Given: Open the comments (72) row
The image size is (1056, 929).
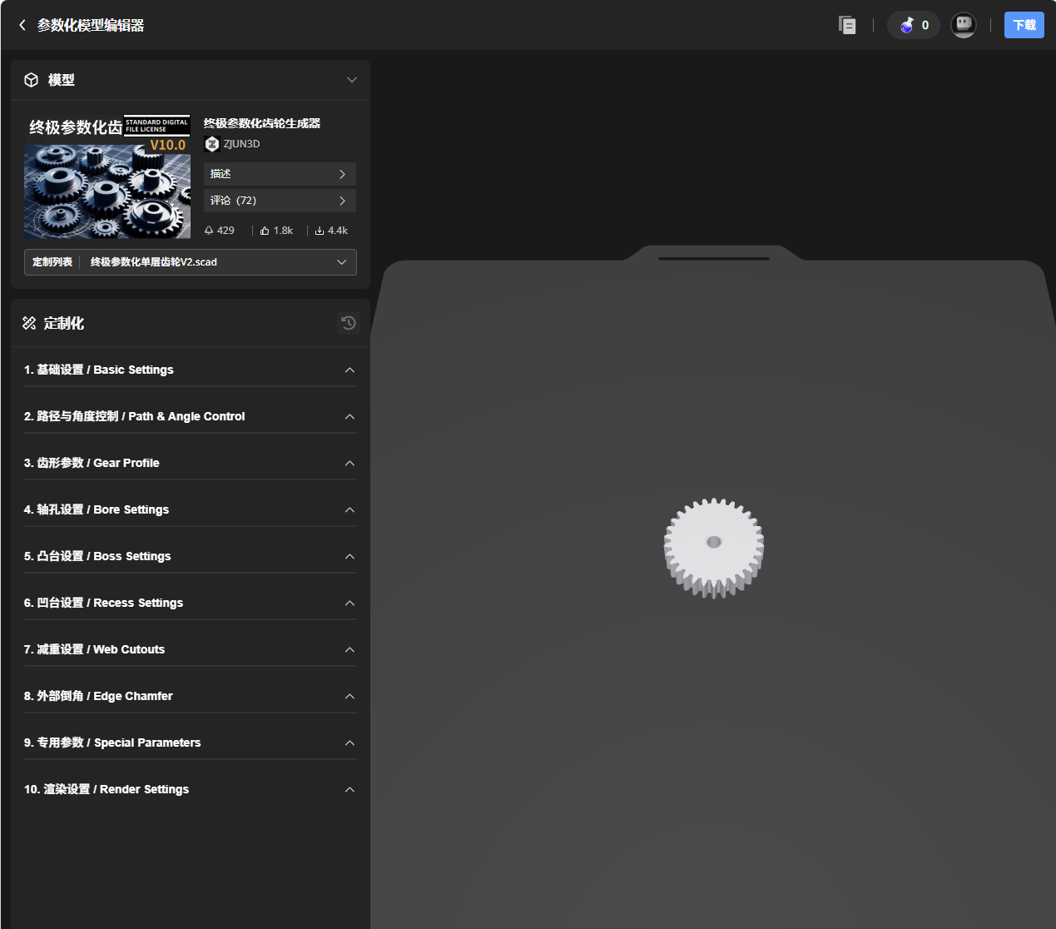Looking at the screenshot, I should [x=280, y=201].
